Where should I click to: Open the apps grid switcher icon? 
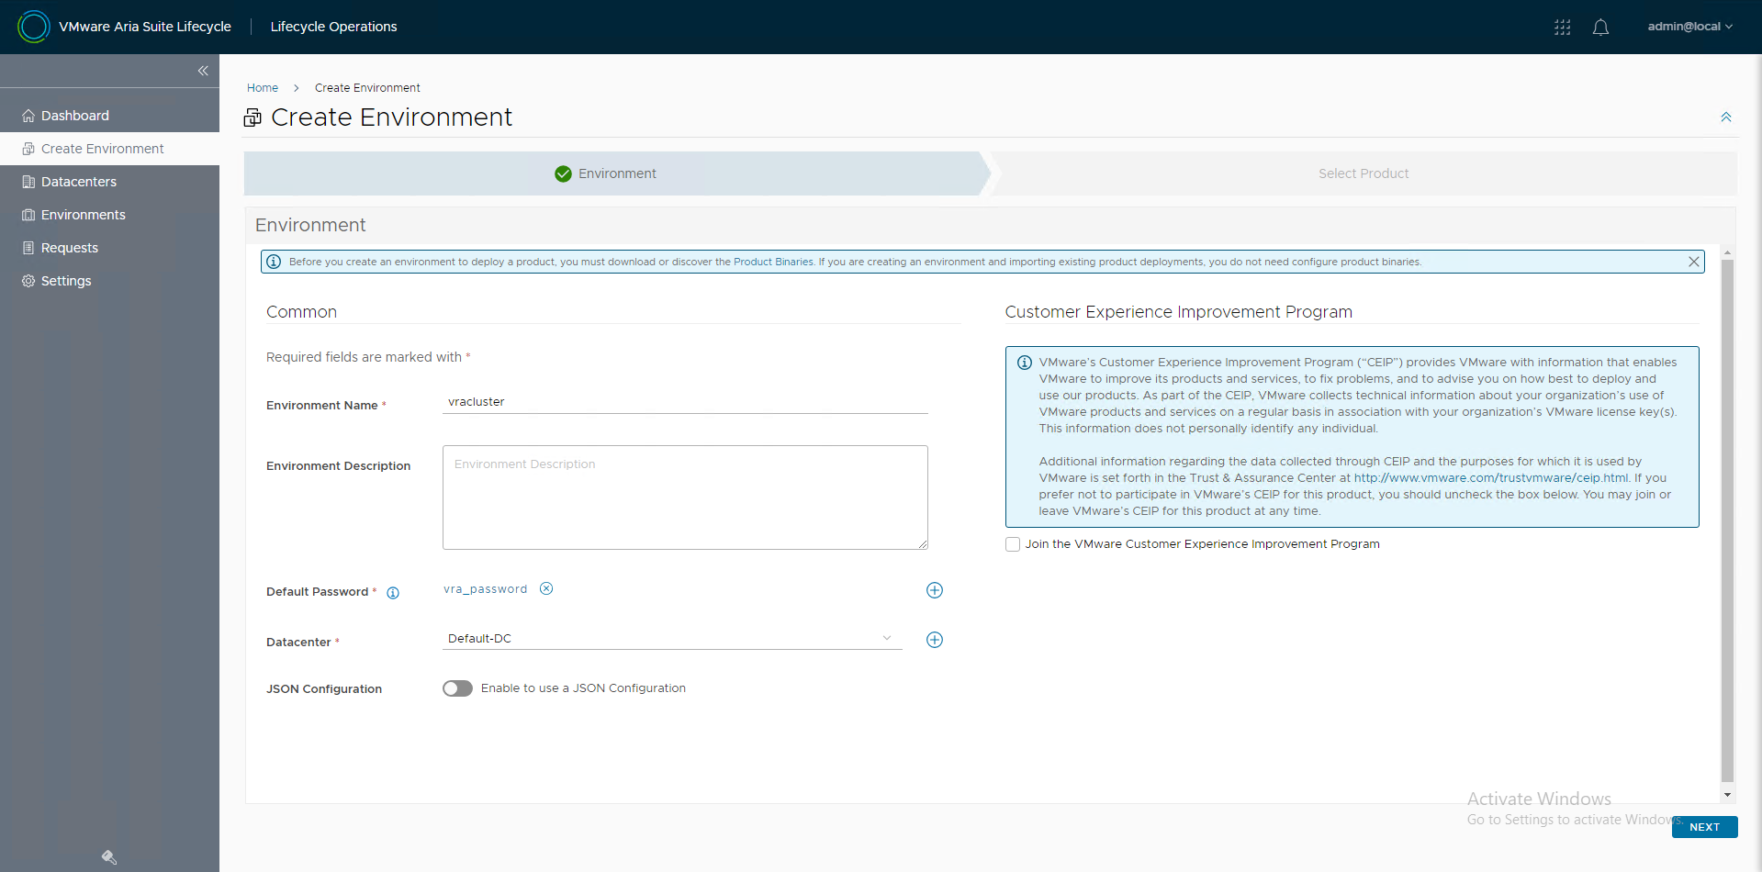tap(1562, 28)
